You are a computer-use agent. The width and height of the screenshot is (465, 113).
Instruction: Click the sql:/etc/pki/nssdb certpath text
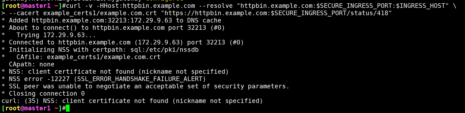(x=164, y=50)
